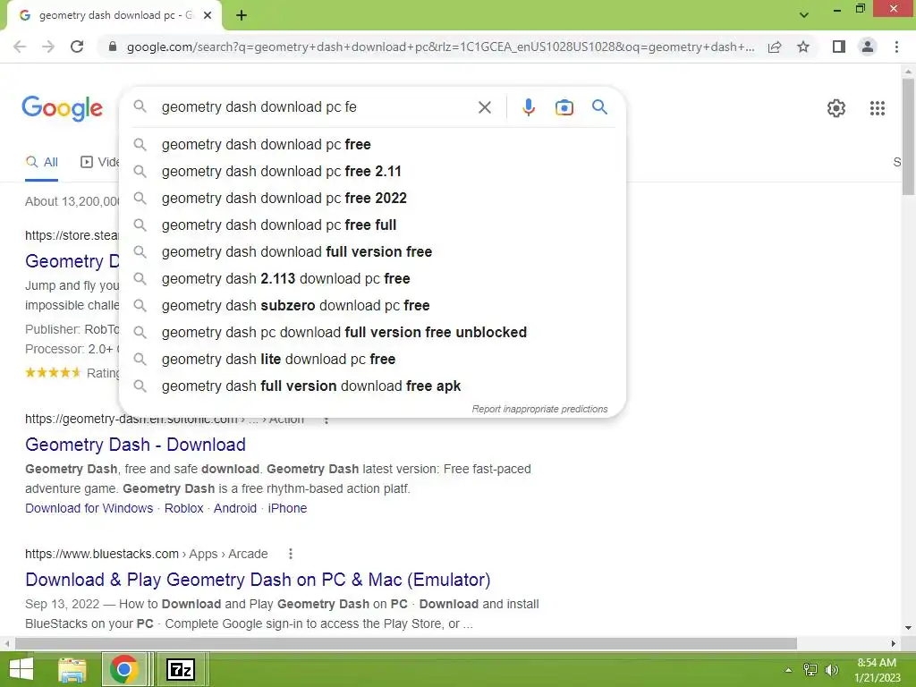Open options for bluestacks result
This screenshot has height=687, width=916.
coord(291,553)
